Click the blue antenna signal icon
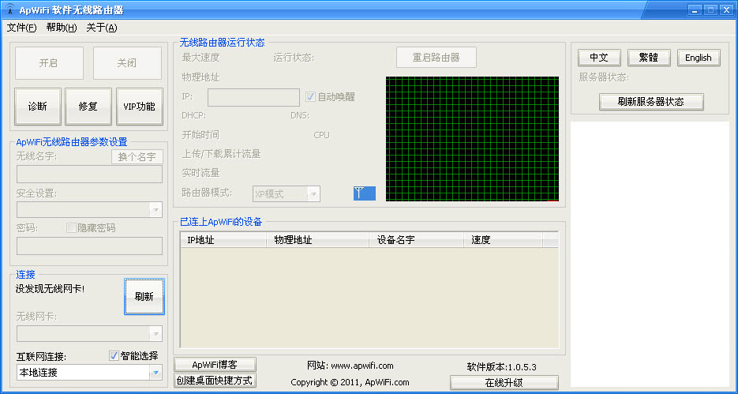 (365, 193)
